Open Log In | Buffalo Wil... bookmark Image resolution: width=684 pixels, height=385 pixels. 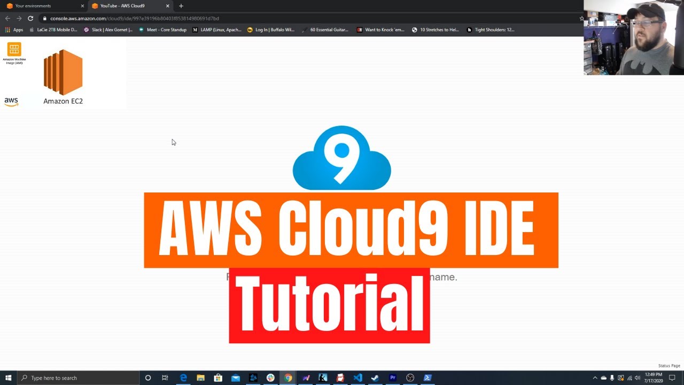point(271,30)
